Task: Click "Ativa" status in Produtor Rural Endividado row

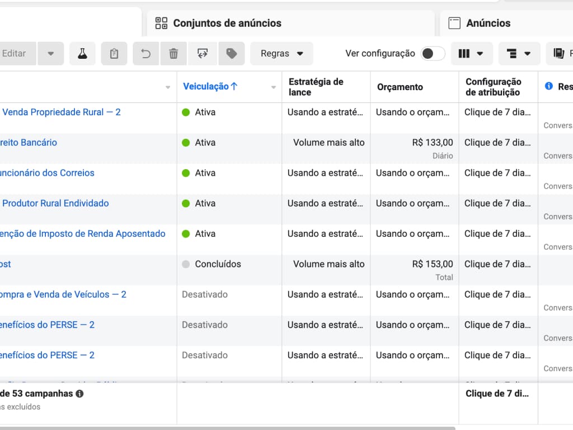Action: [x=205, y=203]
